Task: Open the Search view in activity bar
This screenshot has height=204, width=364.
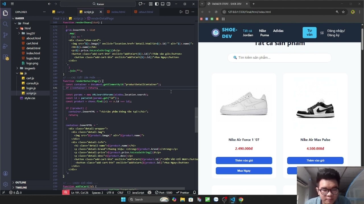Action: pos(5,24)
